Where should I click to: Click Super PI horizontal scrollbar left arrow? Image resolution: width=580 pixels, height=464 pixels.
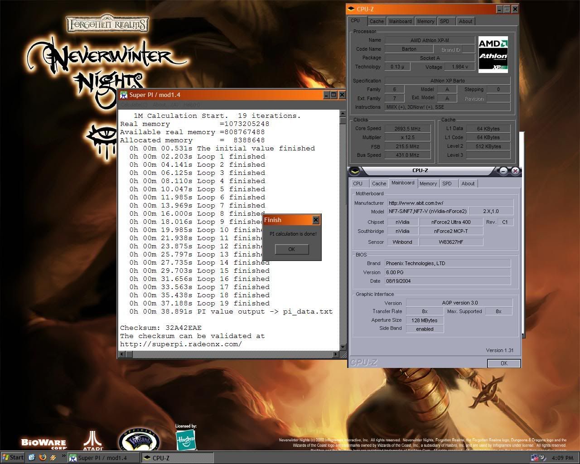[122, 354]
